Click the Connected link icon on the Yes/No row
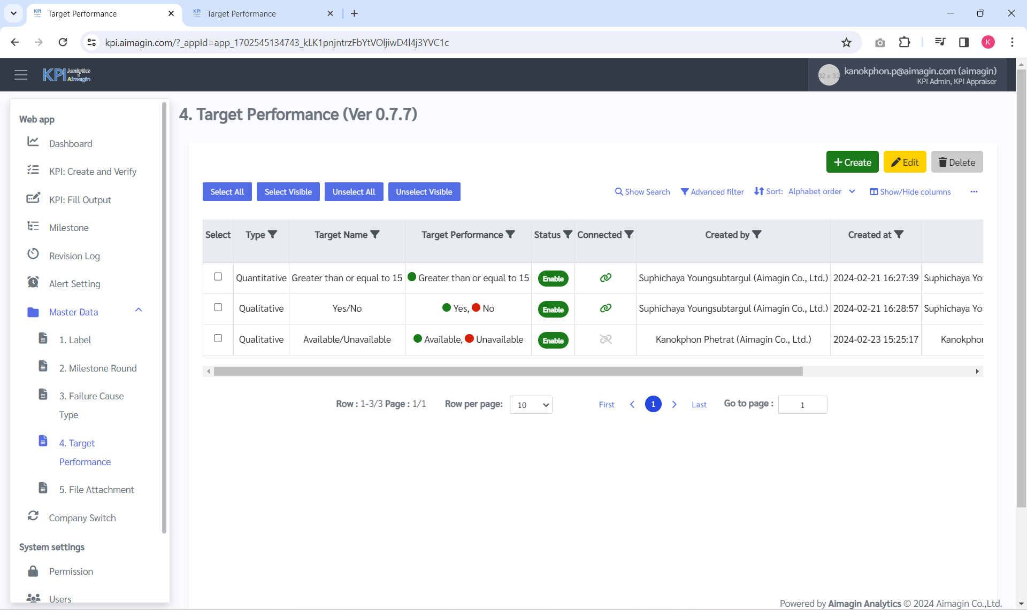 click(605, 308)
